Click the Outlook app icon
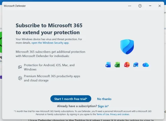The width and height of the screenshot is (166, 121). 136,65
